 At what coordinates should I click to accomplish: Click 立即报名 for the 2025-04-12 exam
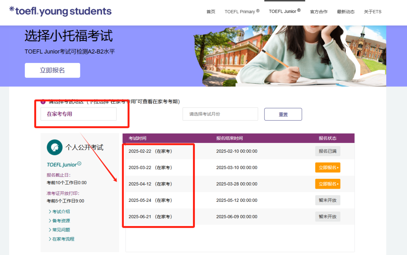point(327,184)
